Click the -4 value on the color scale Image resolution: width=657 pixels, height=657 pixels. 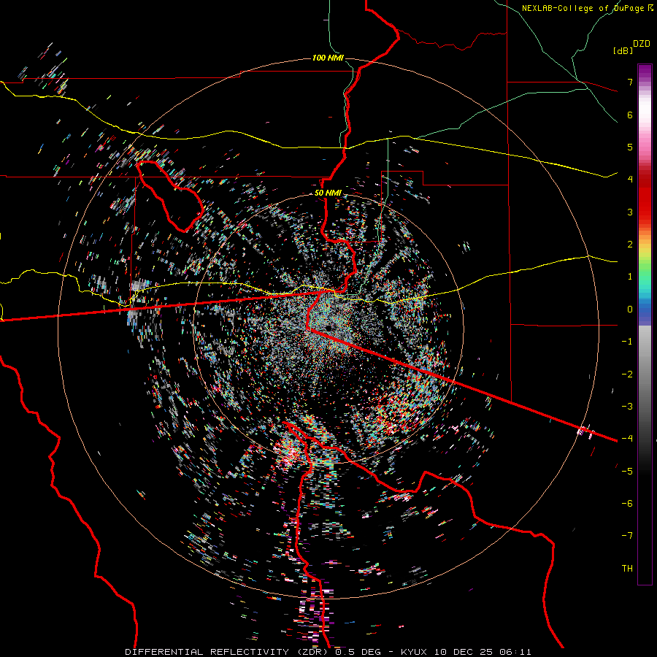[x=627, y=438]
